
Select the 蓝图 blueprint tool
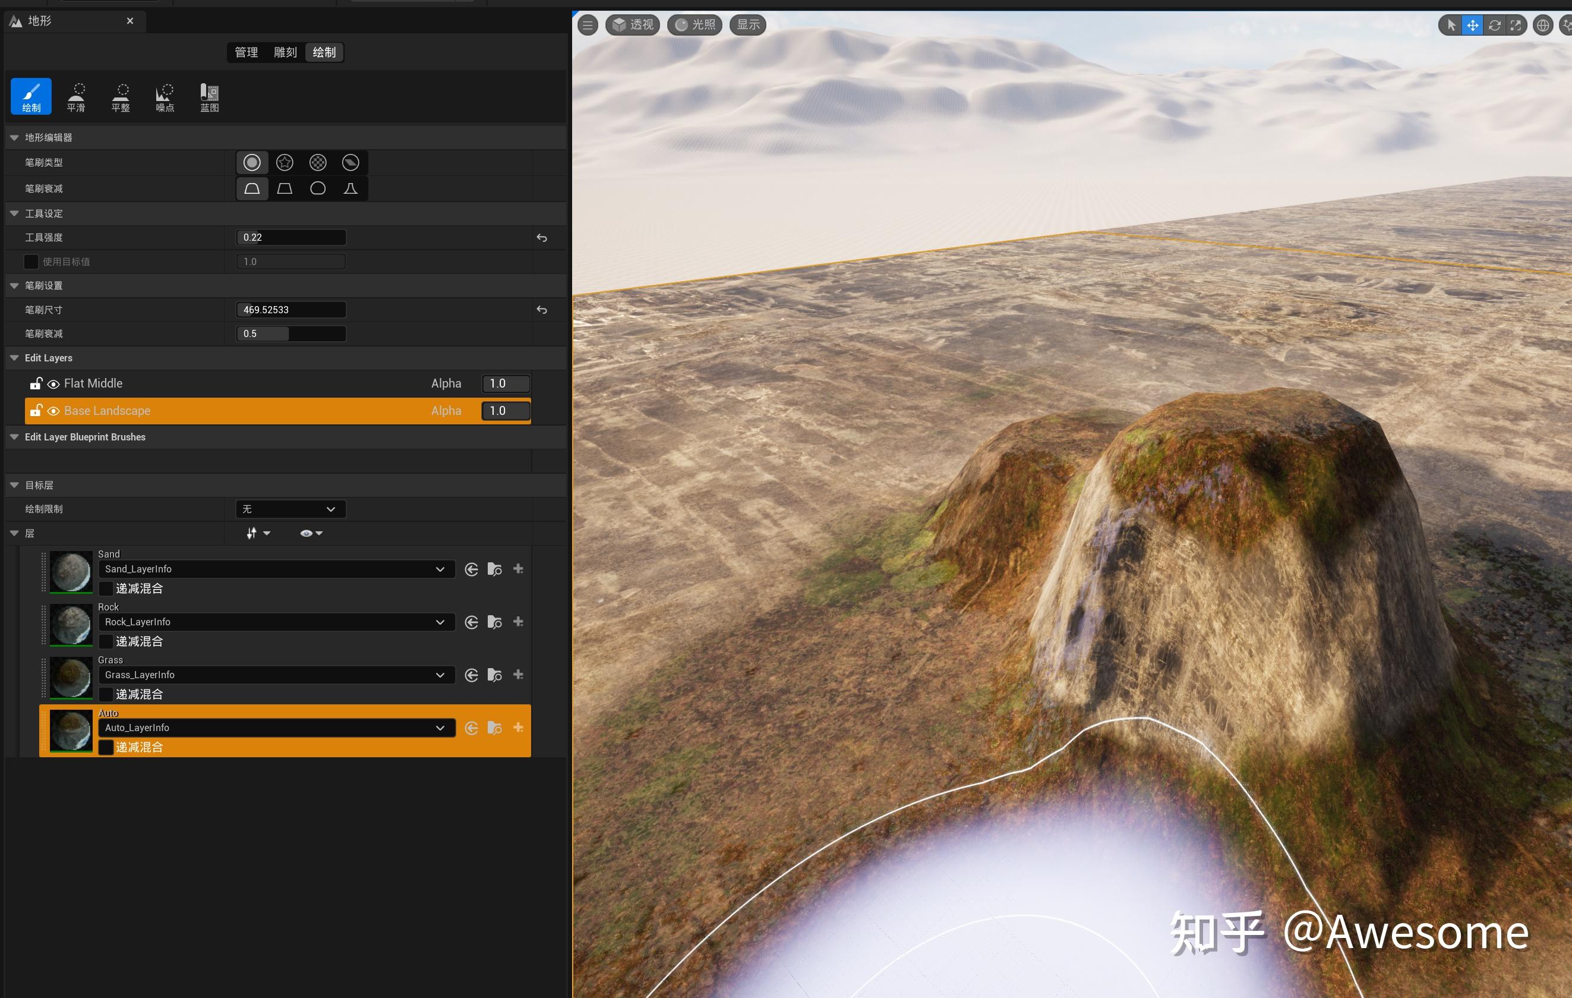pyautogui.click(x=209, y=96)
